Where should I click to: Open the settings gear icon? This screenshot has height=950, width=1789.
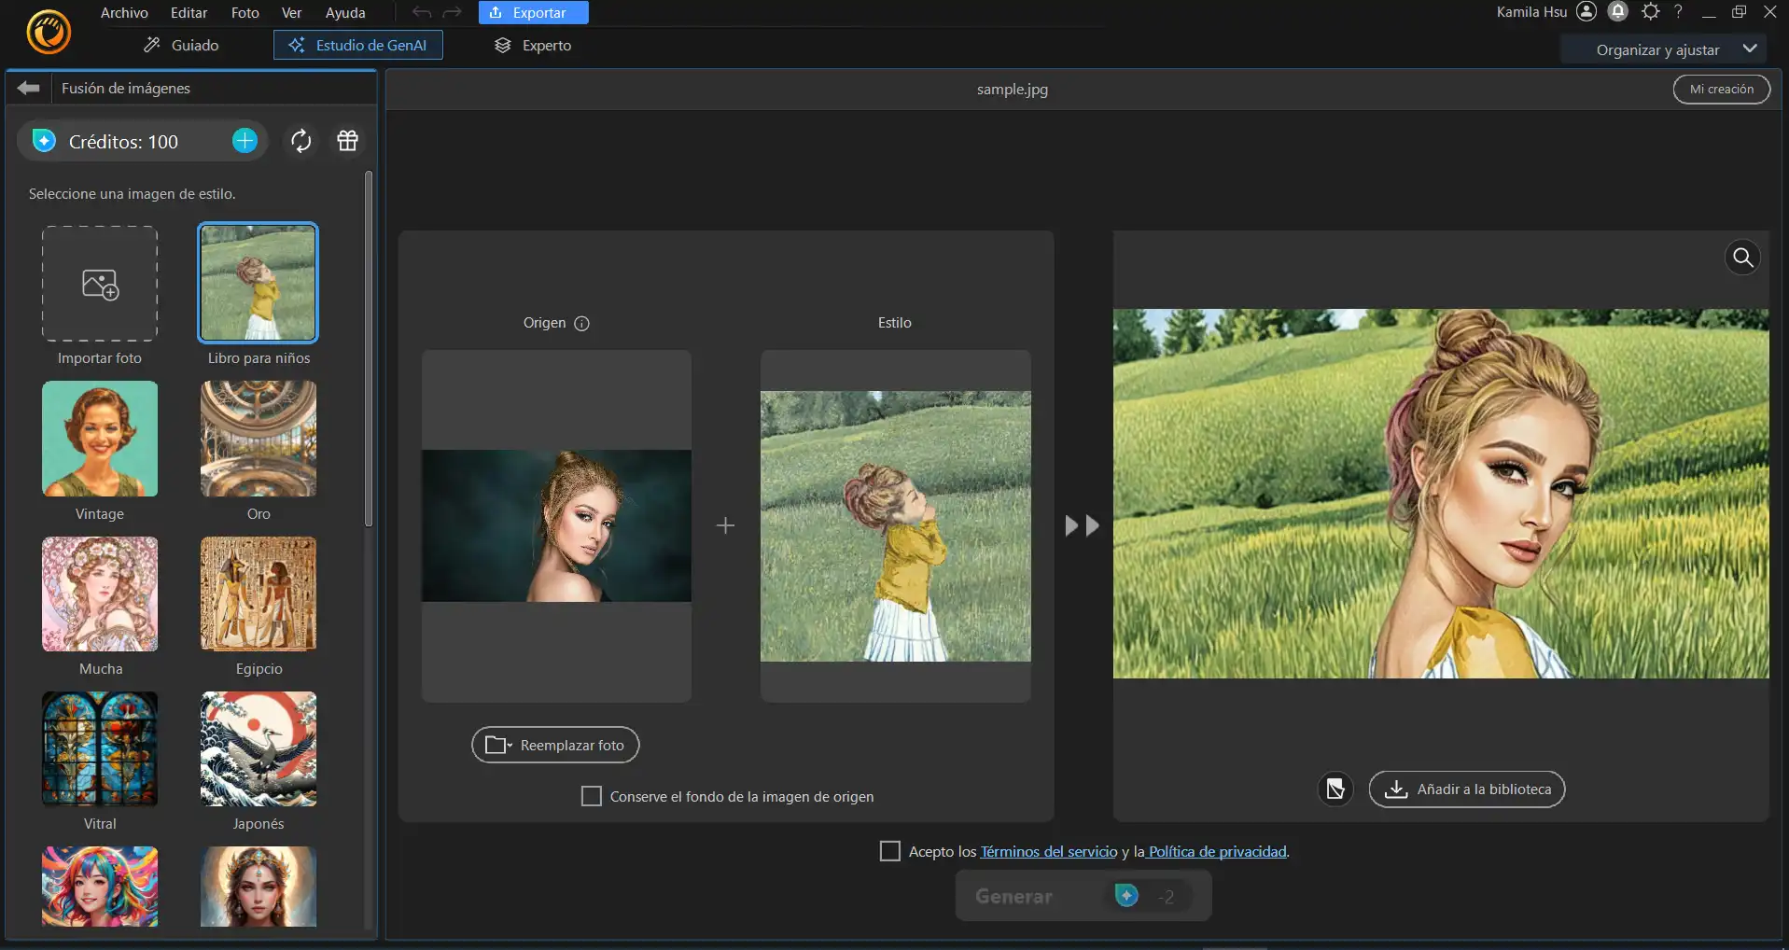pos(1650,12)
